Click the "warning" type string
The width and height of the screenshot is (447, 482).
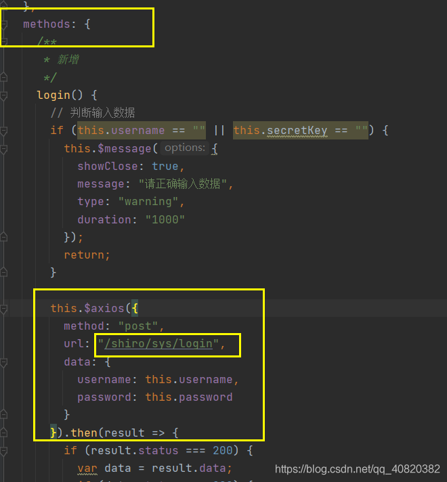tap(148, 202)
